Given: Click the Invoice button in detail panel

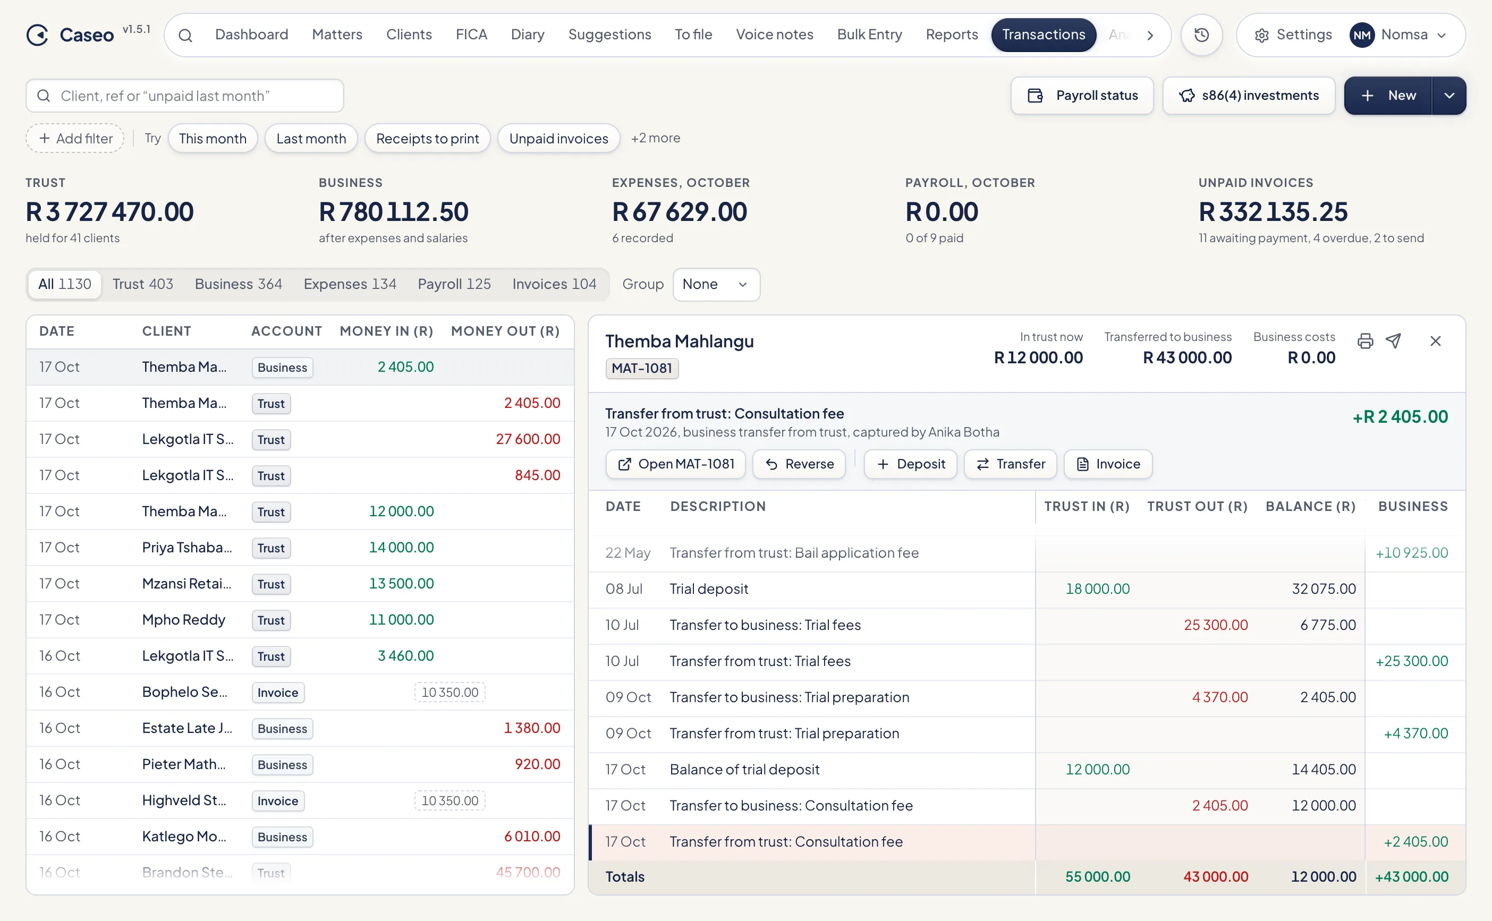Looking at the screenshot, I should [1108, 464].
